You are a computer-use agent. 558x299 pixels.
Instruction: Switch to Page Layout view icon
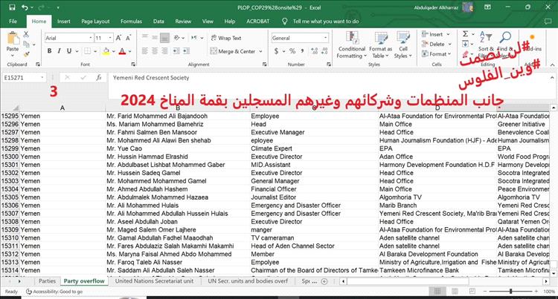click(x=455, y=291)
